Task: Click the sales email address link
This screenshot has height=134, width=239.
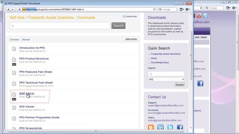Action: [165, 120]
